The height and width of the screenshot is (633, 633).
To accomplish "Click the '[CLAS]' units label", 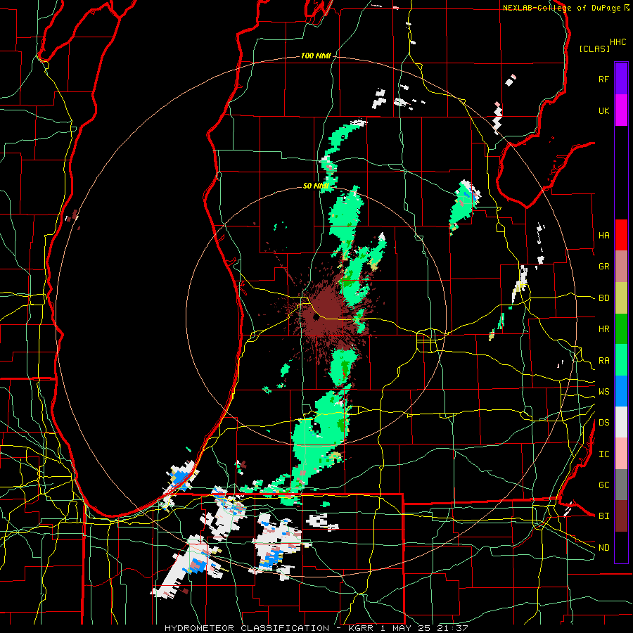I will (594, 49).
